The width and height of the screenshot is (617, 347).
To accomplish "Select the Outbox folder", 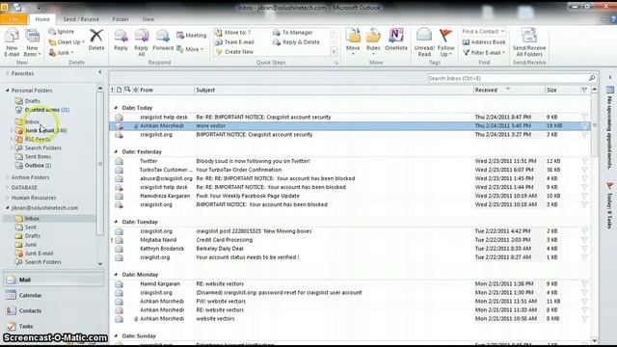I will pos(34,165).
